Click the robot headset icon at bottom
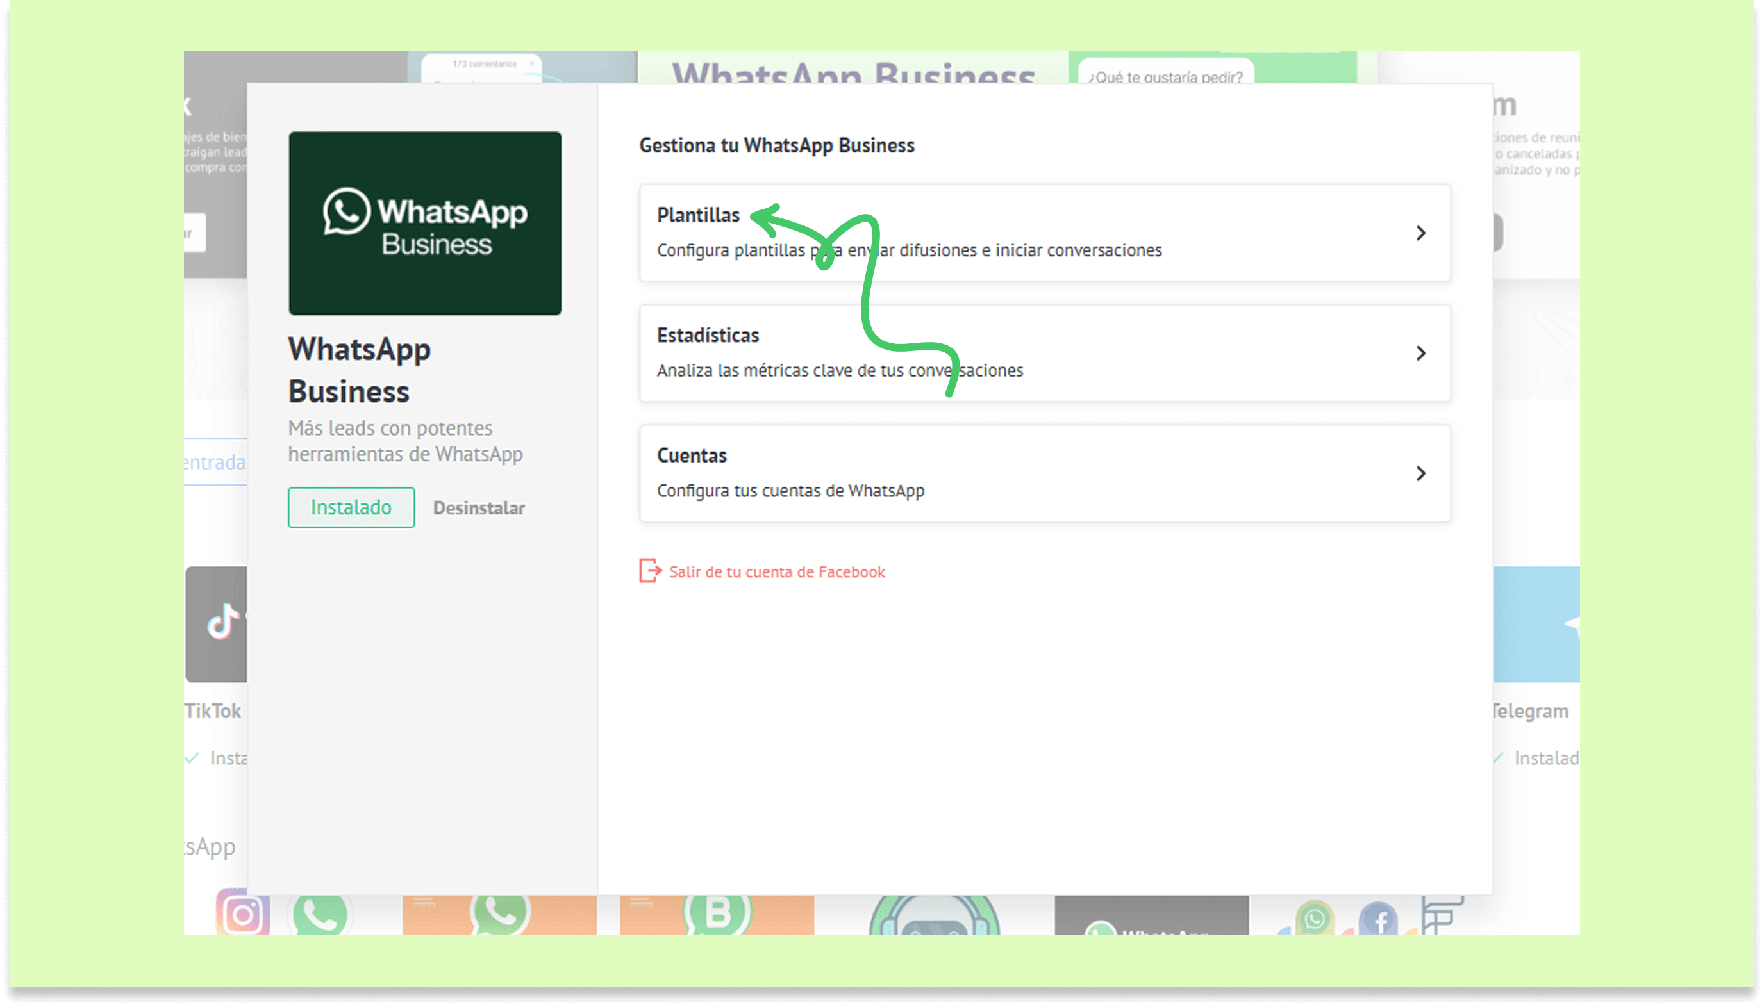1764x1007 pixels. click(x=933, y=917)
